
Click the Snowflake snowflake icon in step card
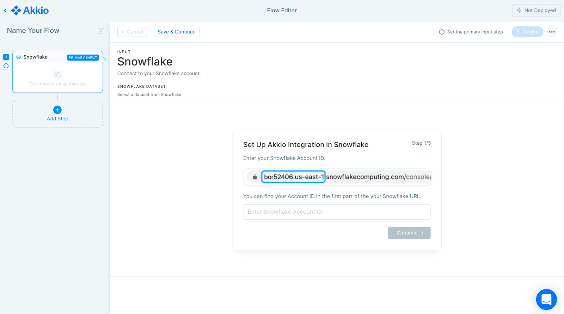tap(19, 57)
